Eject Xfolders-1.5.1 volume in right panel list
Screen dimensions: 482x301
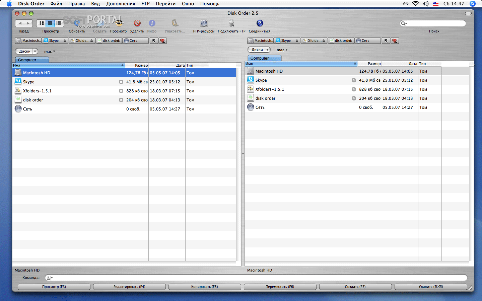click(354, 89)
